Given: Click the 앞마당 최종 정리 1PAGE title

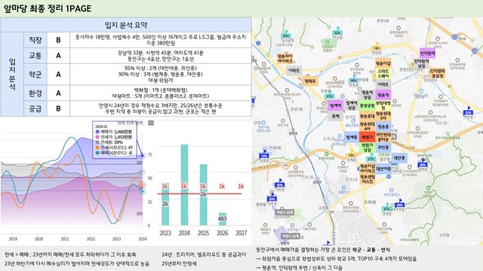Looking at the screenshot, I should click(48, 8).
